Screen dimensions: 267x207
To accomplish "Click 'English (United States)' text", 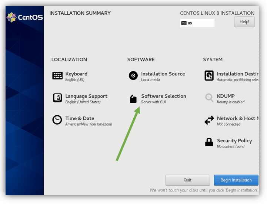I will click(x=83, y=102).
